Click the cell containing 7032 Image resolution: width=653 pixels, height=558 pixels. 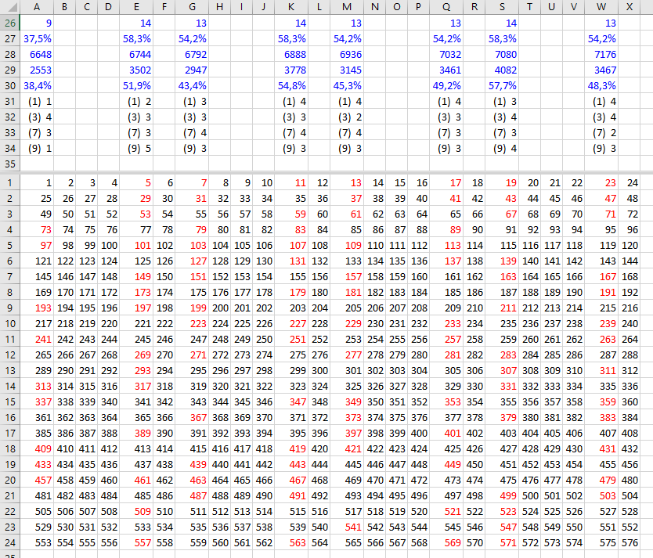point(446,55)
